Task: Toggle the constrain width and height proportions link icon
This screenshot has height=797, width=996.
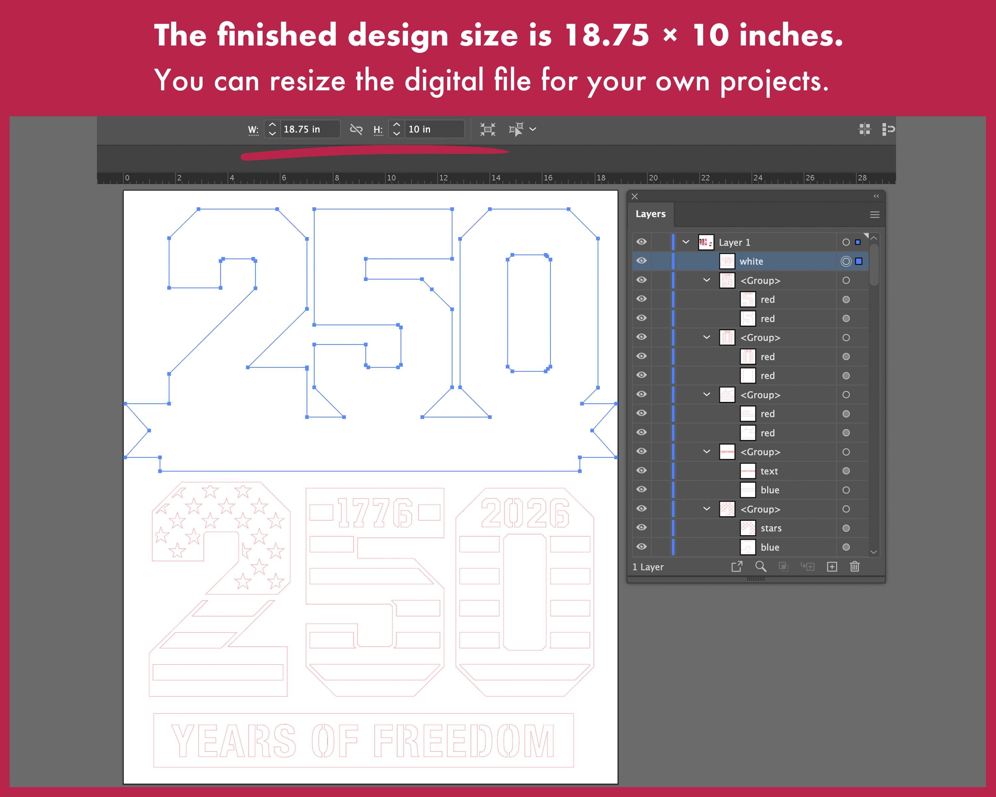Action: pos(356,130)
